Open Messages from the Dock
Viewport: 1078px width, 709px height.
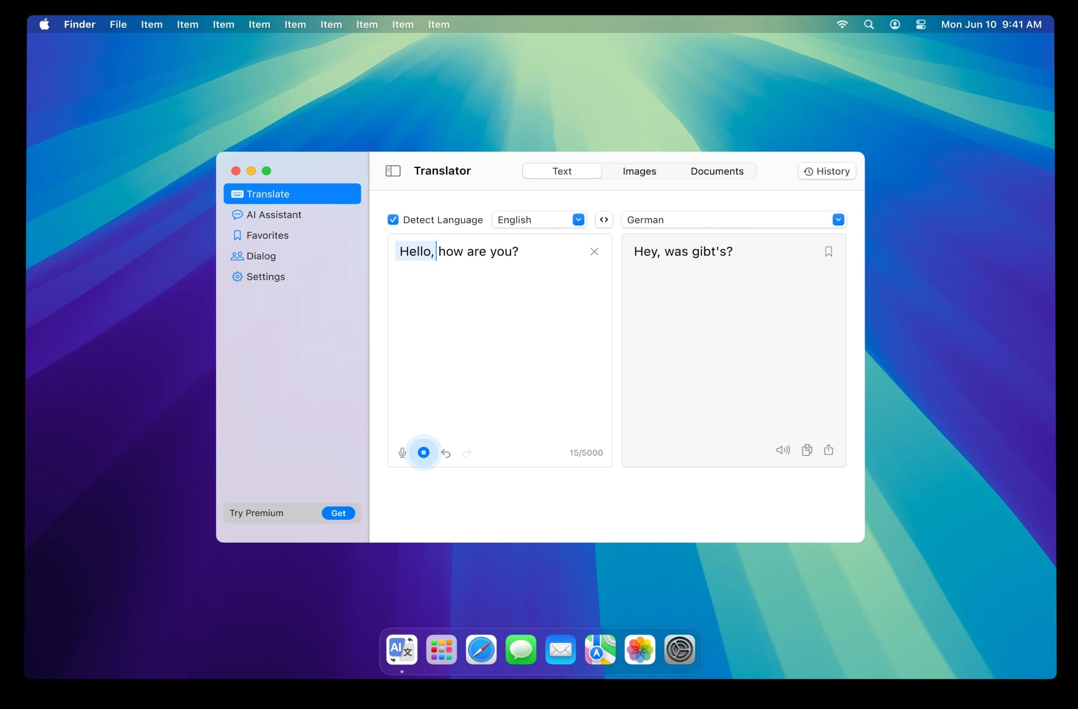coord(521,650)
